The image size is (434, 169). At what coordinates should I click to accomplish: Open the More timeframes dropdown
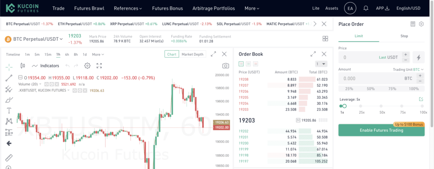[98, 55]
